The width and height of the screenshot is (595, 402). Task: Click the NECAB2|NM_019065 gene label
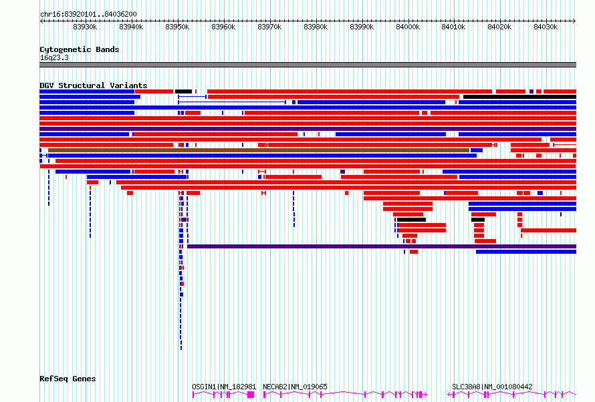(x=295, y=387)
